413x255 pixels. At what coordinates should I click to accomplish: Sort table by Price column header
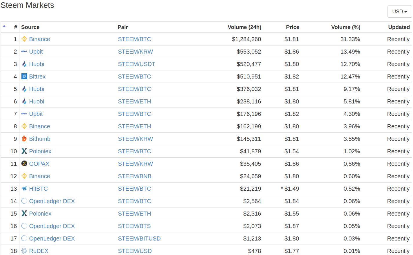point(293,27)
